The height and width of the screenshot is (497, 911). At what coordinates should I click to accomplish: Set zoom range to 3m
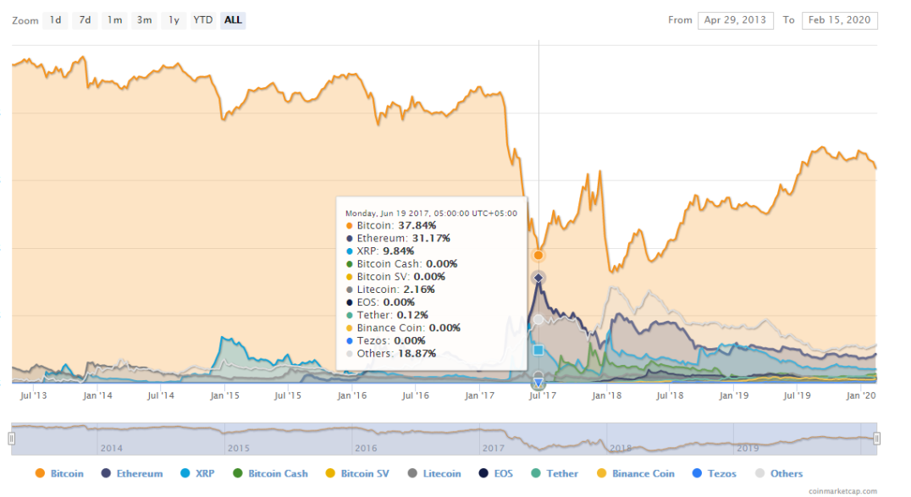coord(144,20)
